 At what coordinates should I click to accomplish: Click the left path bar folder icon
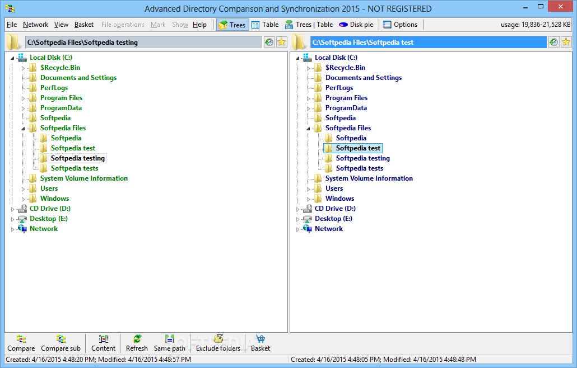pyautogui.click(x=13, y=43)
